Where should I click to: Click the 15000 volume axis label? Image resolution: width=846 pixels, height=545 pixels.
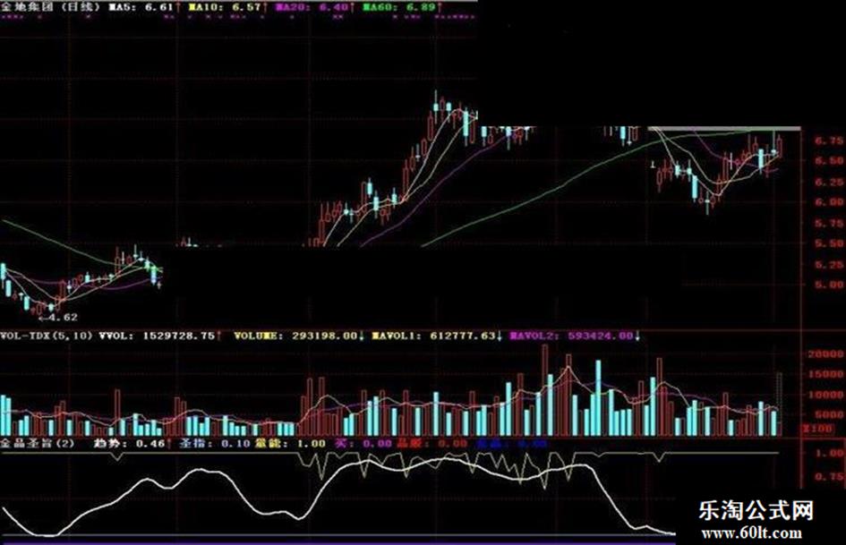[x=825, y=374]
